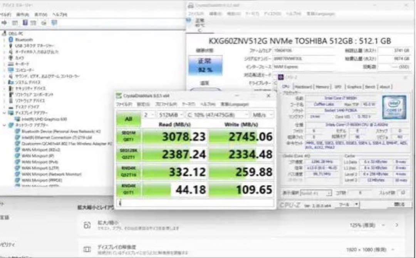The image size is (416, 258).
Task: Switch to the Memory tab in CPU-Z
Action: pos(323,87)
